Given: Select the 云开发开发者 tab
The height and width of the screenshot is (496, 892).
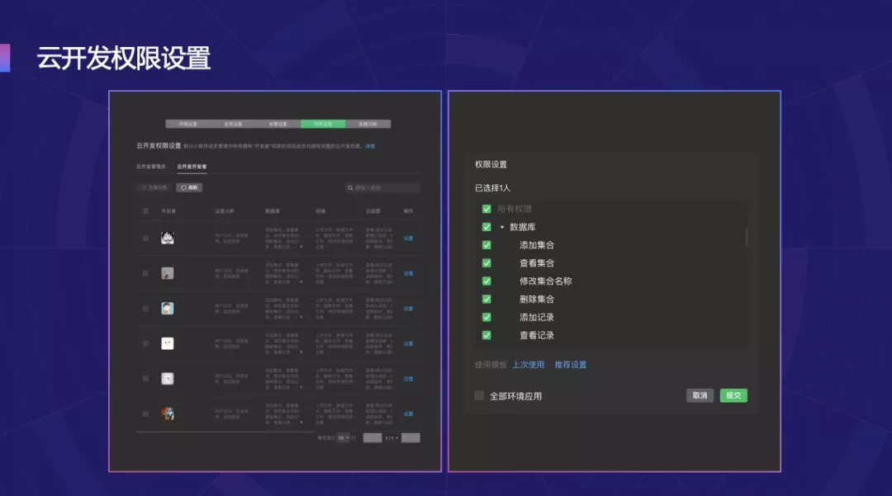Looking at the screenshot, I should point(192,167).
